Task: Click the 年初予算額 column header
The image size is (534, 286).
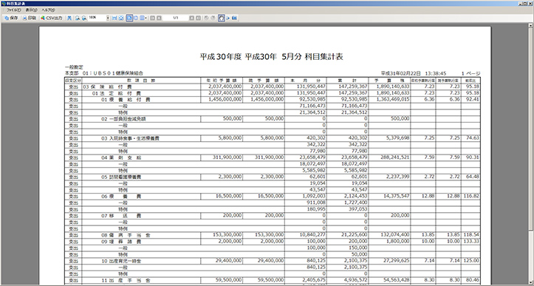Action: tap(222, 81)
